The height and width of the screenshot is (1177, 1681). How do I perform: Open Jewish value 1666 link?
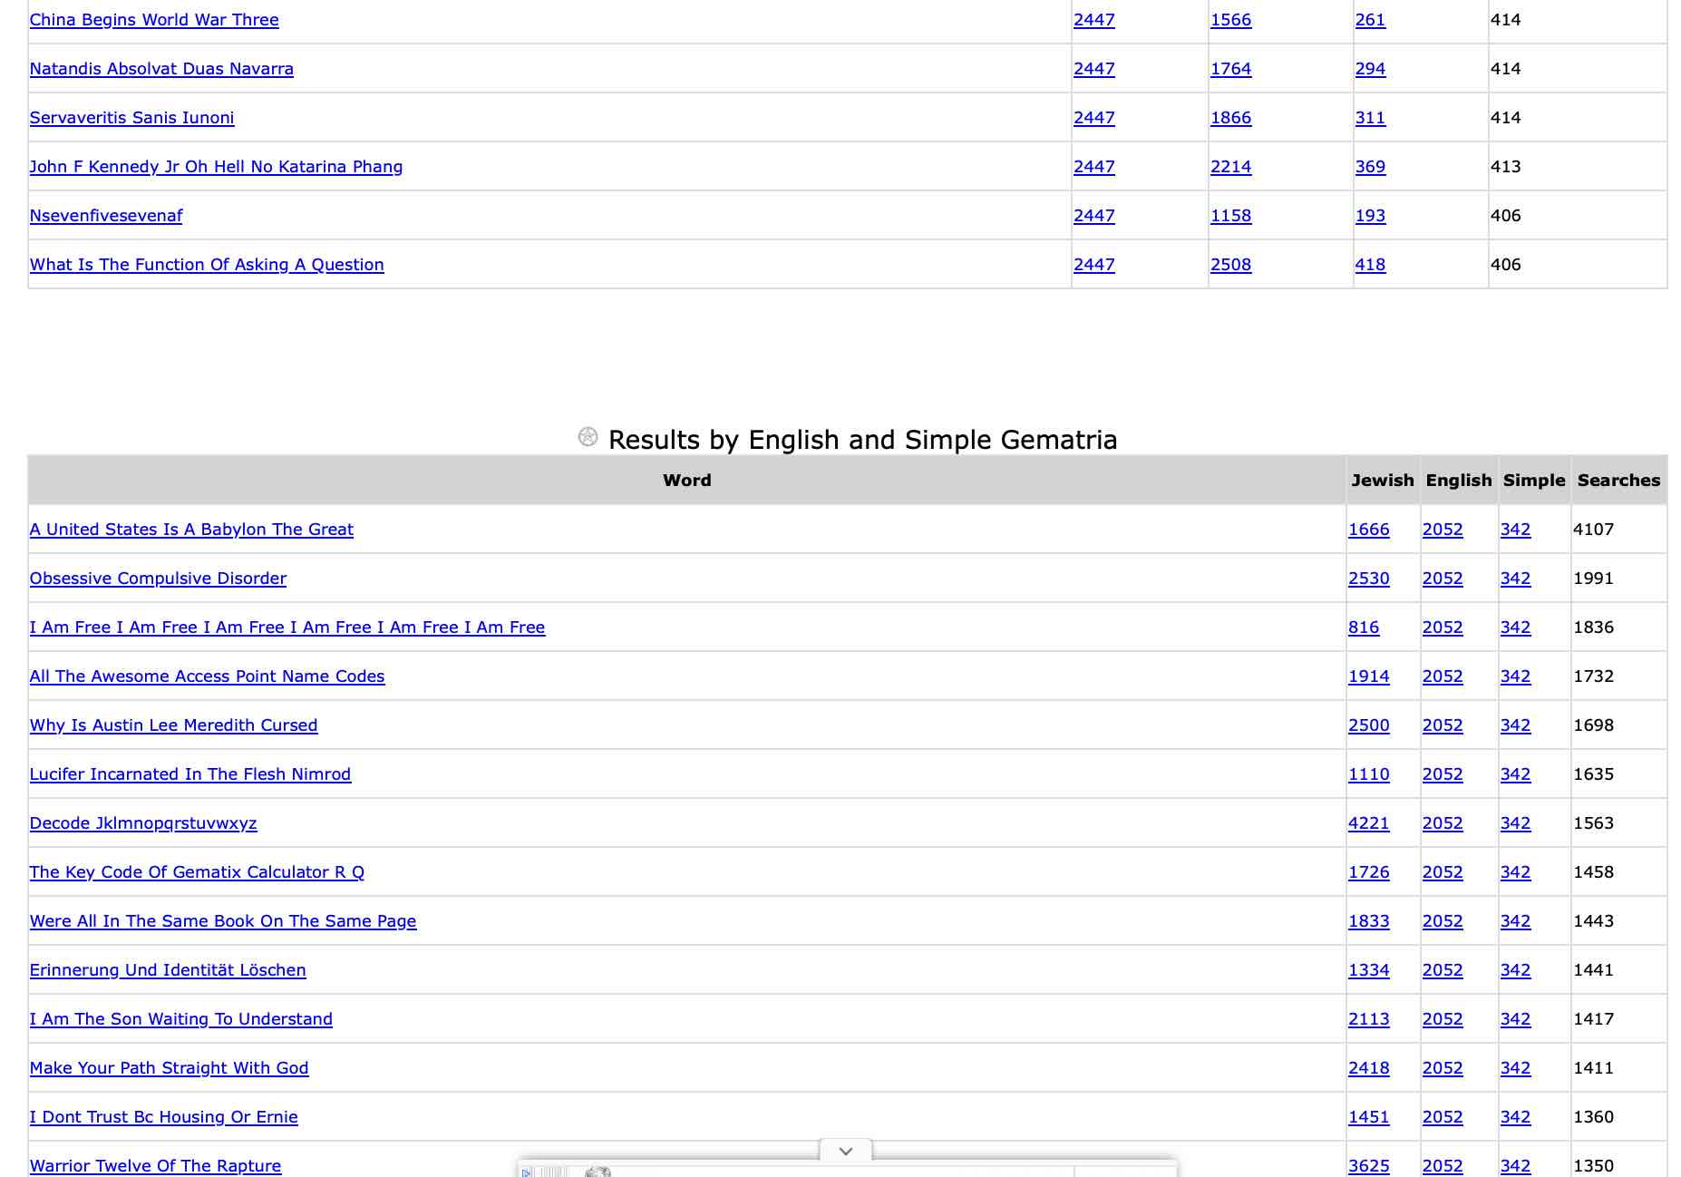(1369, 530)
